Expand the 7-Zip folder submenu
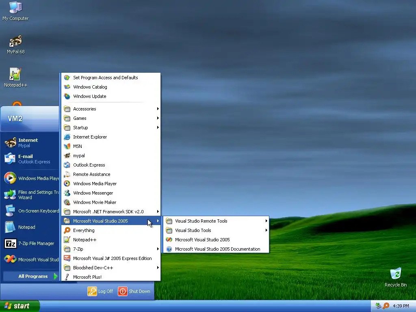This screenshot has height=312, width=416. click(111, 249)
